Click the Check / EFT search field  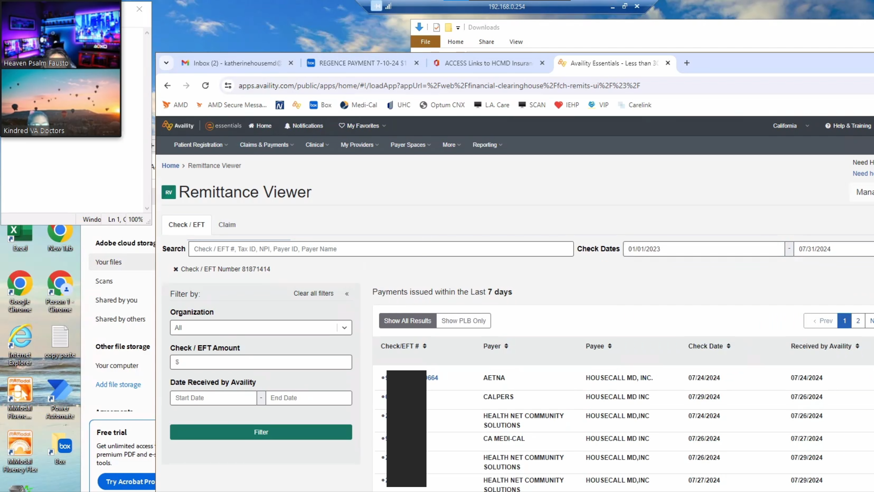point(381,249)
